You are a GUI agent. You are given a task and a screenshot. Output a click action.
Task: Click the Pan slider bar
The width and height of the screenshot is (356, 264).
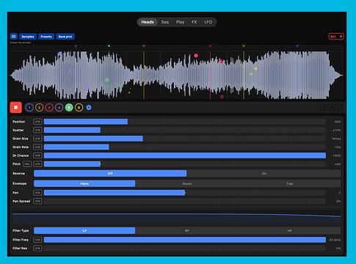point(185,193)
